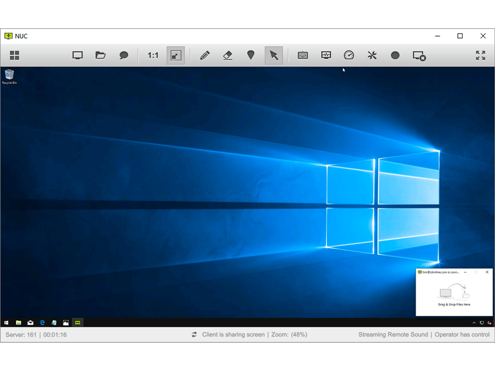Open the system information monitor
Viewport: 495px width, 371px height.
pos(325,55)
